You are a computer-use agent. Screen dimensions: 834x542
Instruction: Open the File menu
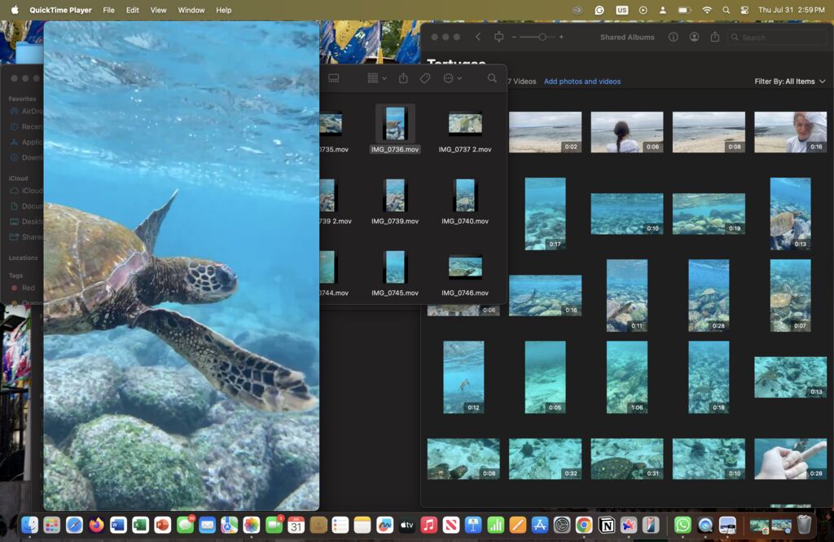(x=108, y=10)
